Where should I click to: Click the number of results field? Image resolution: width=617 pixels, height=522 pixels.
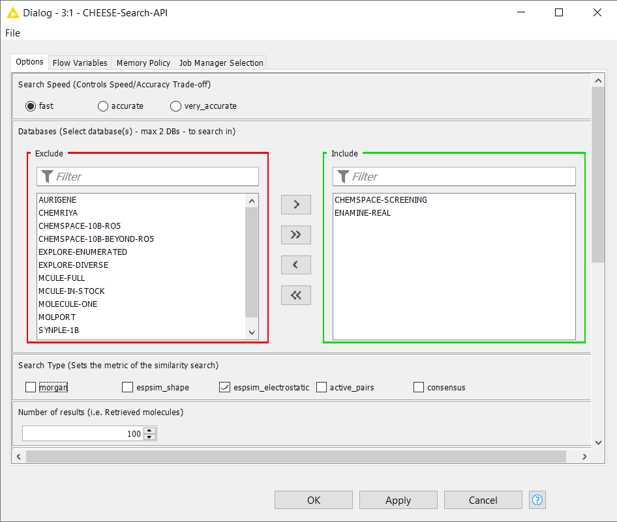click(x=83, y=433)
